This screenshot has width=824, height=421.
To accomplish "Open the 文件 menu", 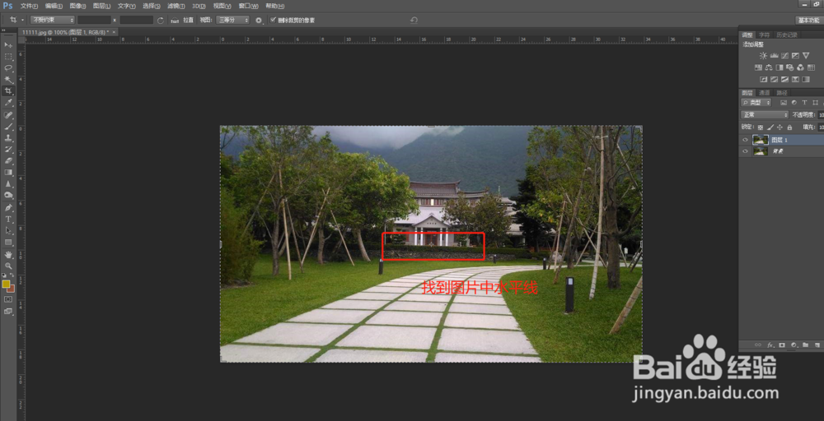I will point(30,6).
